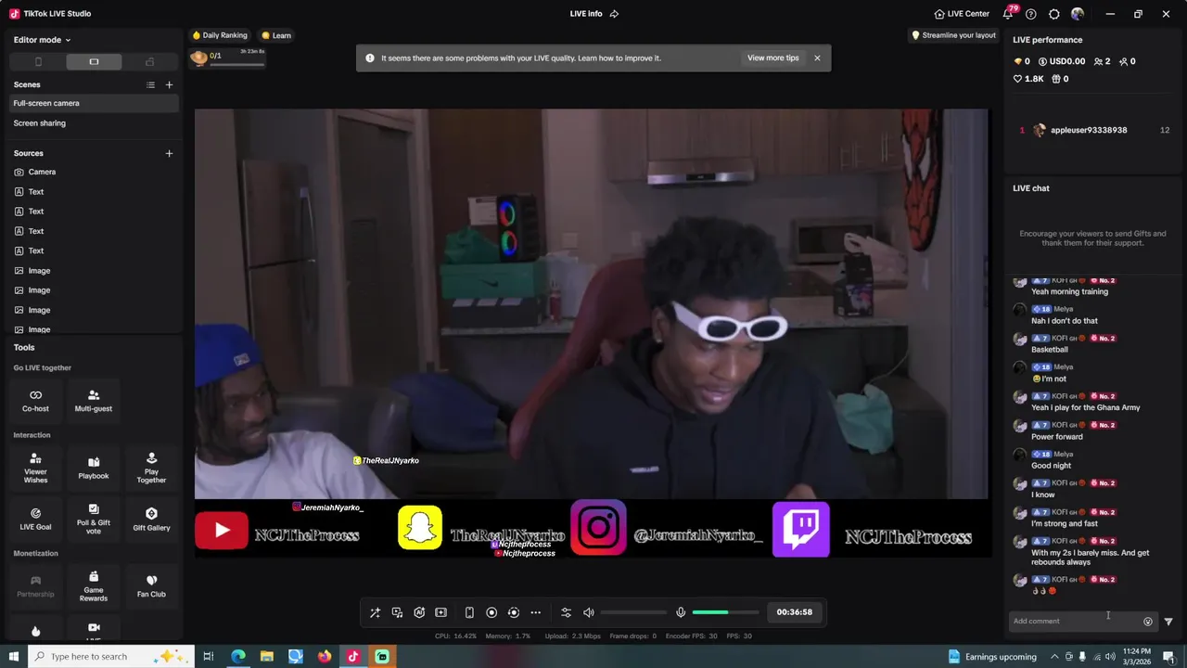Viewport: 1187px width, 668px height.
Task: Add a new source
Action: coord(169,153)
